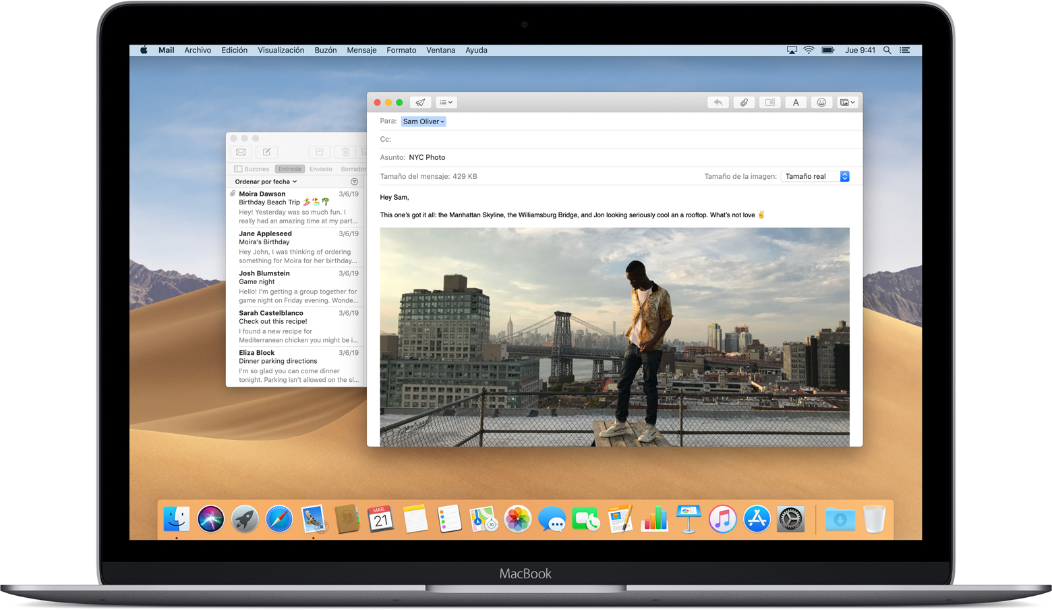Open Jane Appleseed's Moira's Birthday email

(297, 247)
